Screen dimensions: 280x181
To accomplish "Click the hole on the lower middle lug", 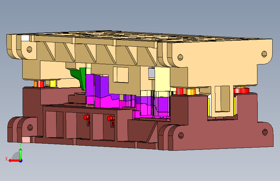I will pyautogui.click(x=181, y=135).
